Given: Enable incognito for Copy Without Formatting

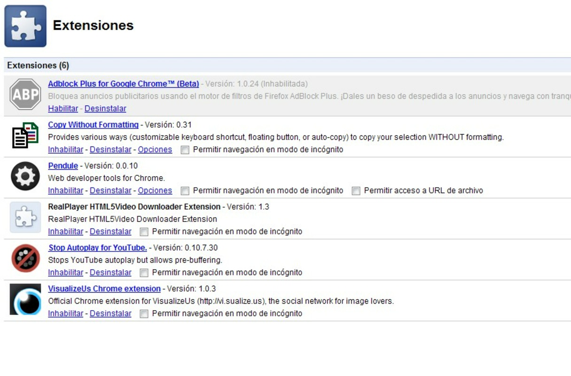Looking at the screenshot, I should tap(185, 150).
